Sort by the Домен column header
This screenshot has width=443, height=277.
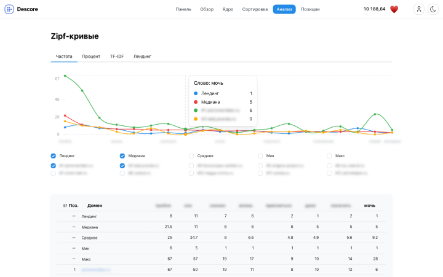(x=95, y=205)
